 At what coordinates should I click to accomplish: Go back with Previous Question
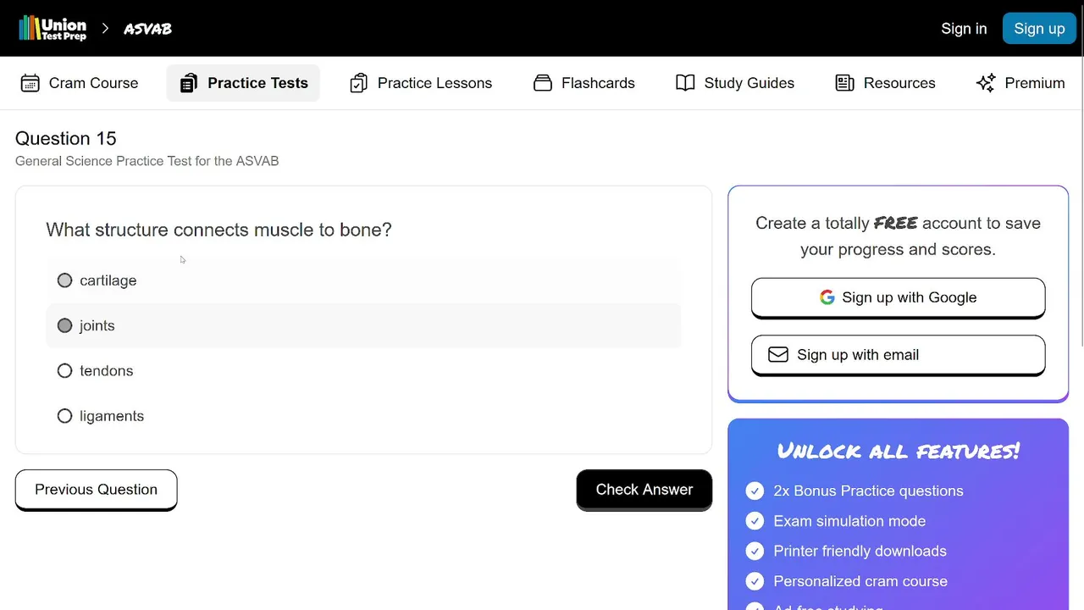pyautogui.click(x=97, y=490)
